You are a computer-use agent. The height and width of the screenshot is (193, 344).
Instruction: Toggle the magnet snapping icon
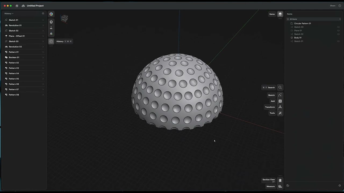(x=51, y=22)
